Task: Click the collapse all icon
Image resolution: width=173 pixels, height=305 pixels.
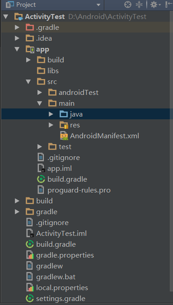Action: [139, 5]
